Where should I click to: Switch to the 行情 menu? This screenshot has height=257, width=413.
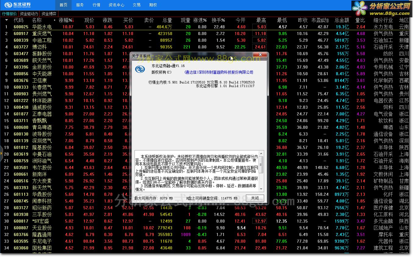point(96,5)
